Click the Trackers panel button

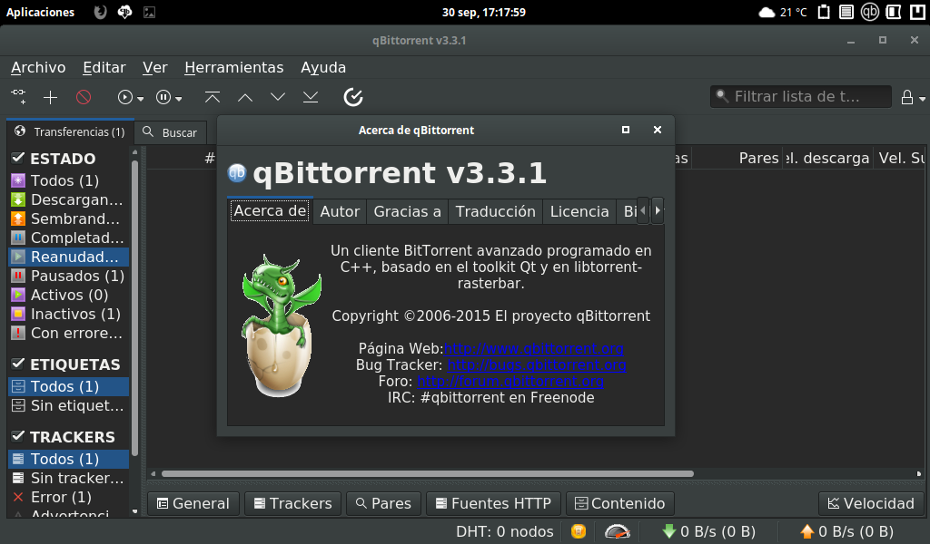(x=293, y=503)
